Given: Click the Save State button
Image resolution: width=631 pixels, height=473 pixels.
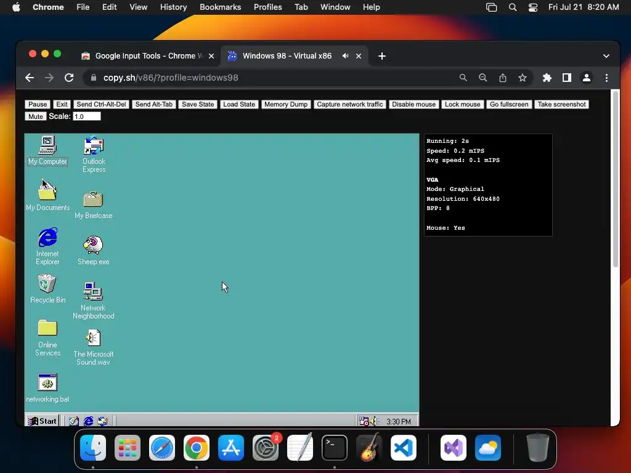Looking at the screenshot, I should 198,104.
